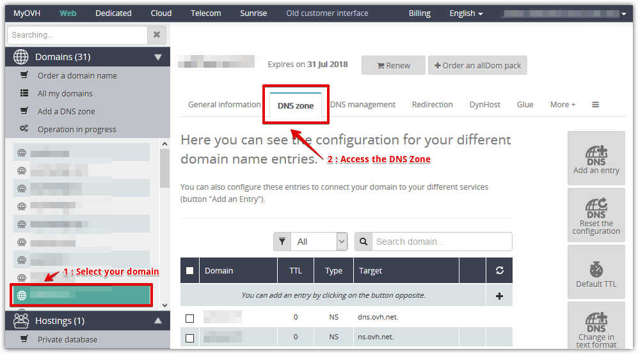This screenshot has width=638, height=354.
Task: Open the All record type dropdown
Action: tap(319, 242)
